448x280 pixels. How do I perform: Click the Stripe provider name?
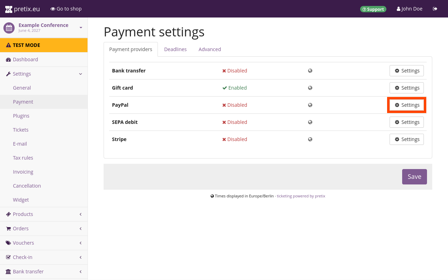pos(119,139)
